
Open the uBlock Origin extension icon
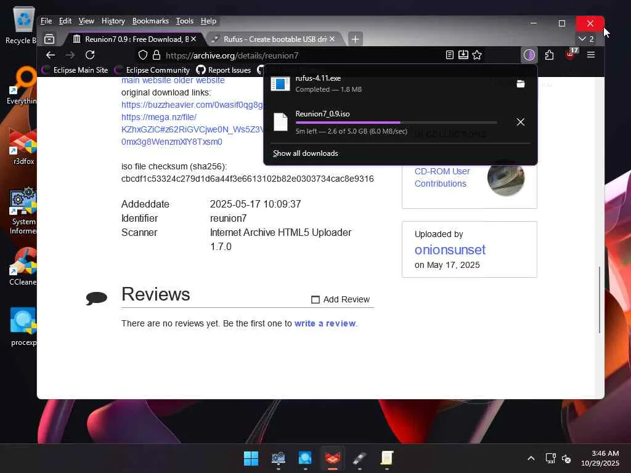tap(571, 54)
